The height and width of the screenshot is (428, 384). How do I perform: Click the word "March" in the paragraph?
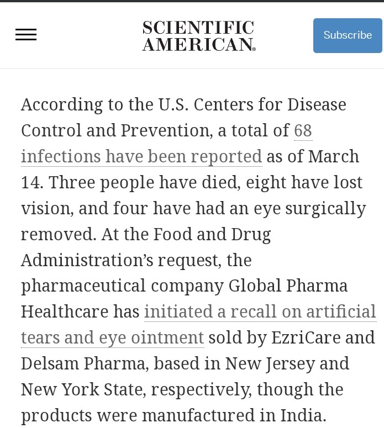point(333,156)
